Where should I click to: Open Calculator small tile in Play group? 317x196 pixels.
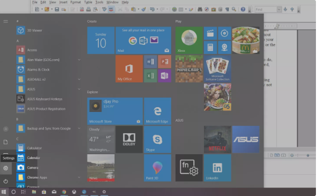tap(210, 48)
